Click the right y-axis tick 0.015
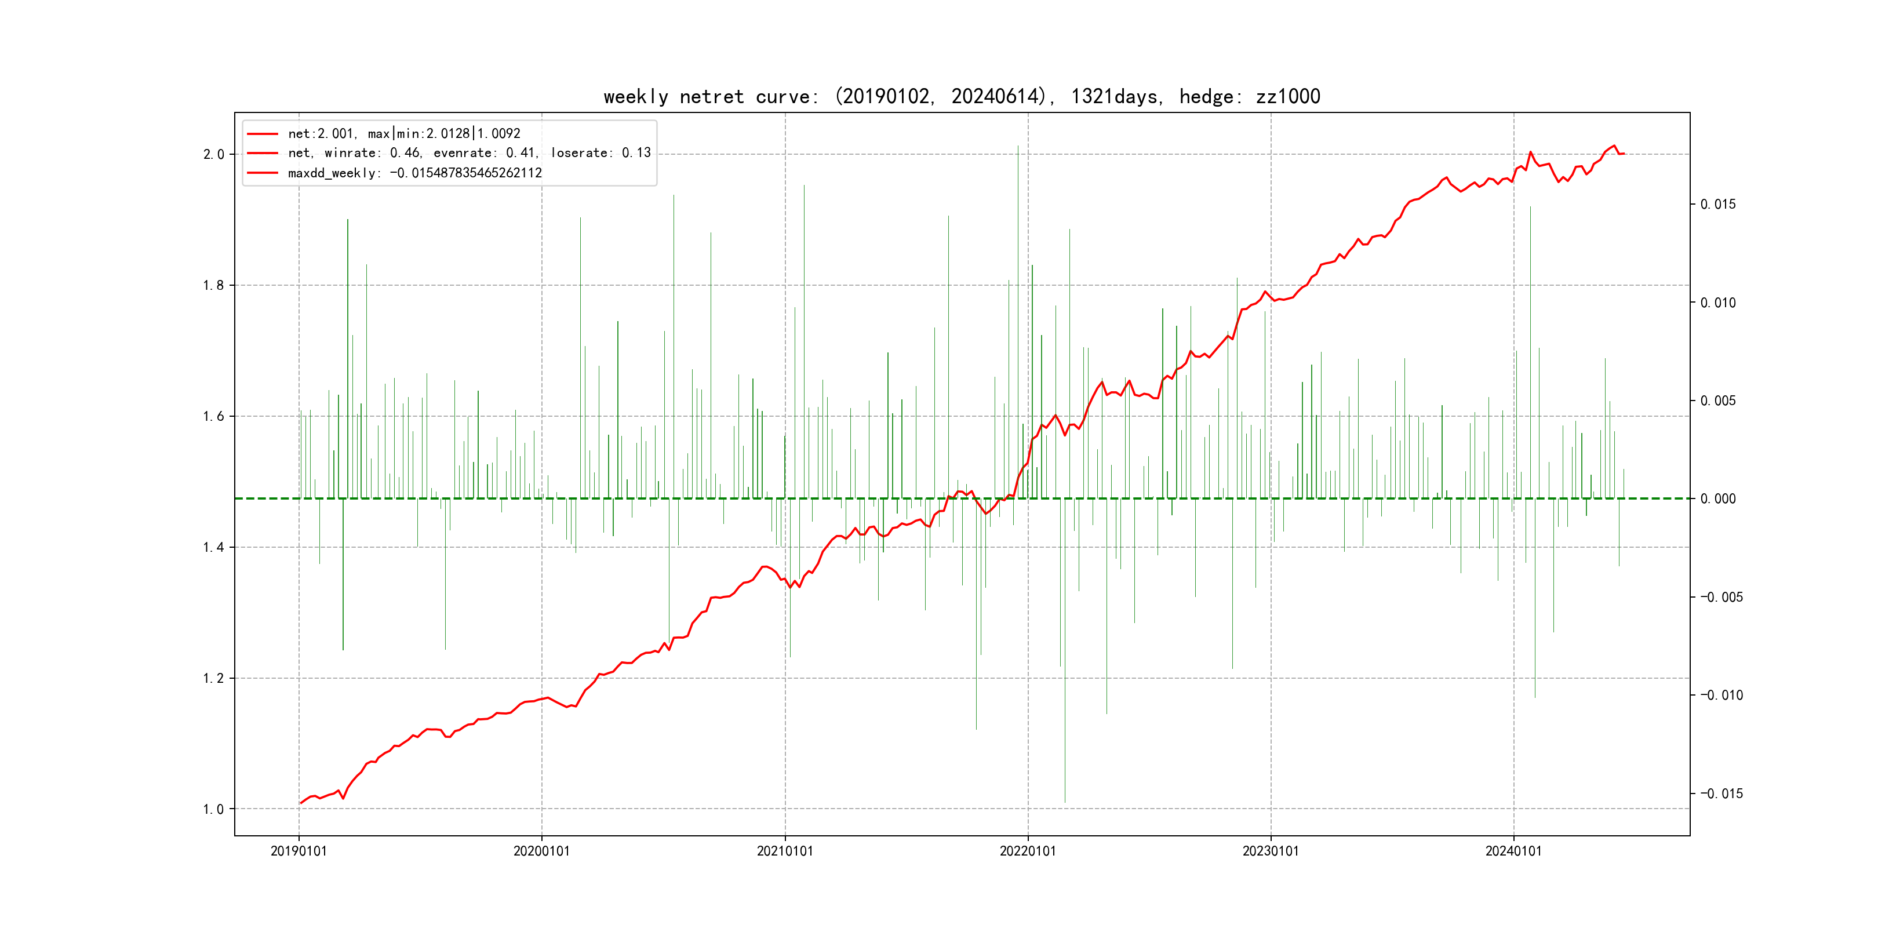This screenshot has width=1878, height=939. 1717,204
